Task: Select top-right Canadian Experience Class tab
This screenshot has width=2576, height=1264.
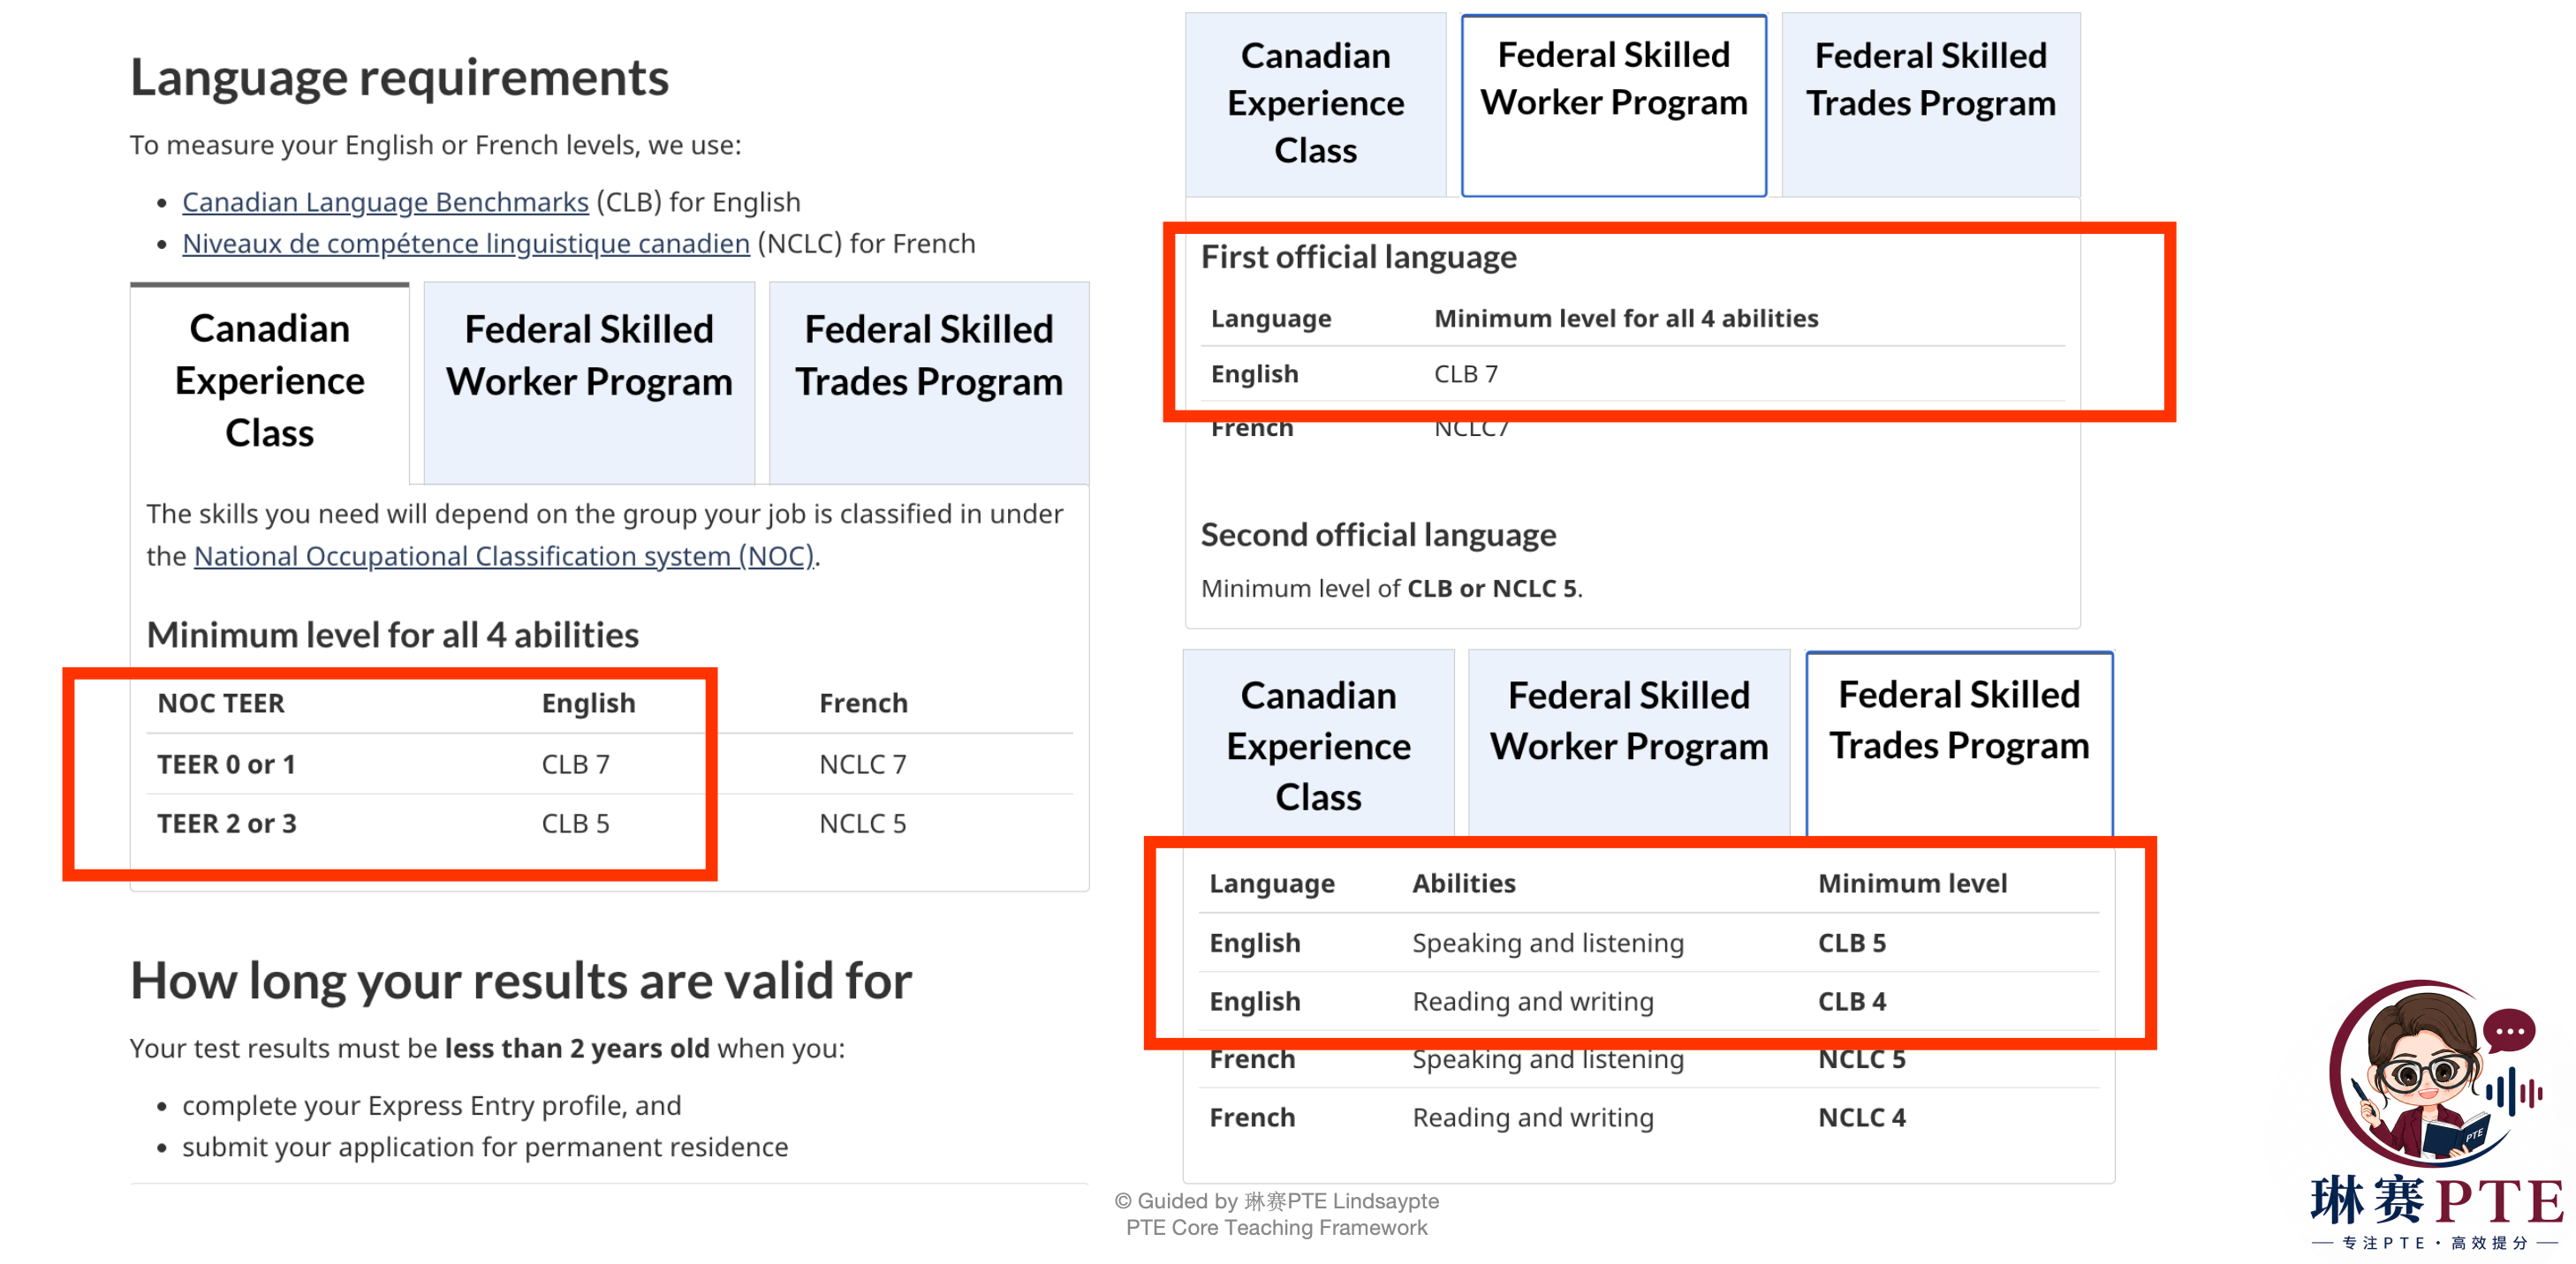Action: 1315,104
